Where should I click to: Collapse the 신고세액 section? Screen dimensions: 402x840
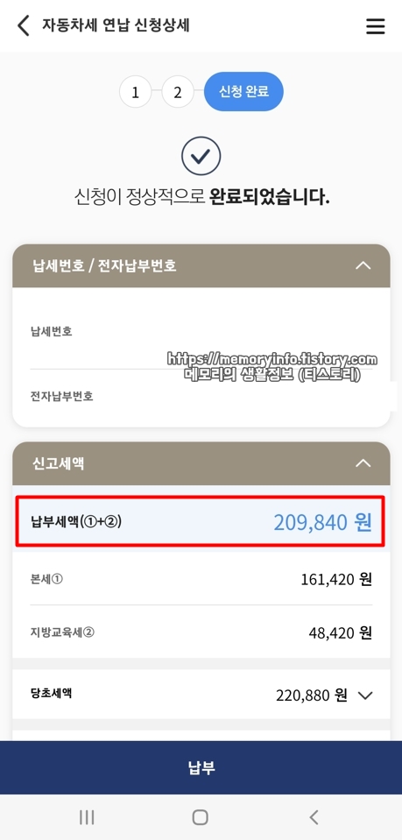coord(363,462)
